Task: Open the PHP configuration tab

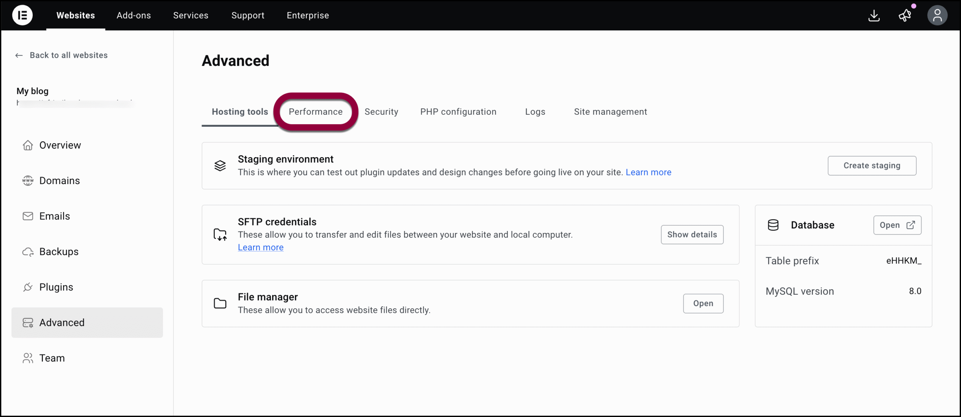Action: pyautogui.click(x=458, y=112)
